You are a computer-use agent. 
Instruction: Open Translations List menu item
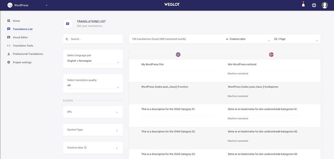pos(23,29)
